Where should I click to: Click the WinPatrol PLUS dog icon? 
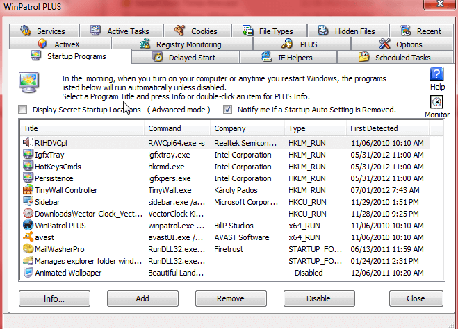click(28, 225)
